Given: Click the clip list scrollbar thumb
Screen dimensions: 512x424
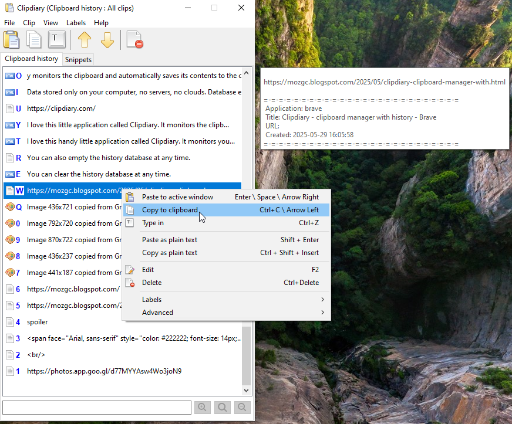Looking at the screenshot, I should (x=247, y=355).
